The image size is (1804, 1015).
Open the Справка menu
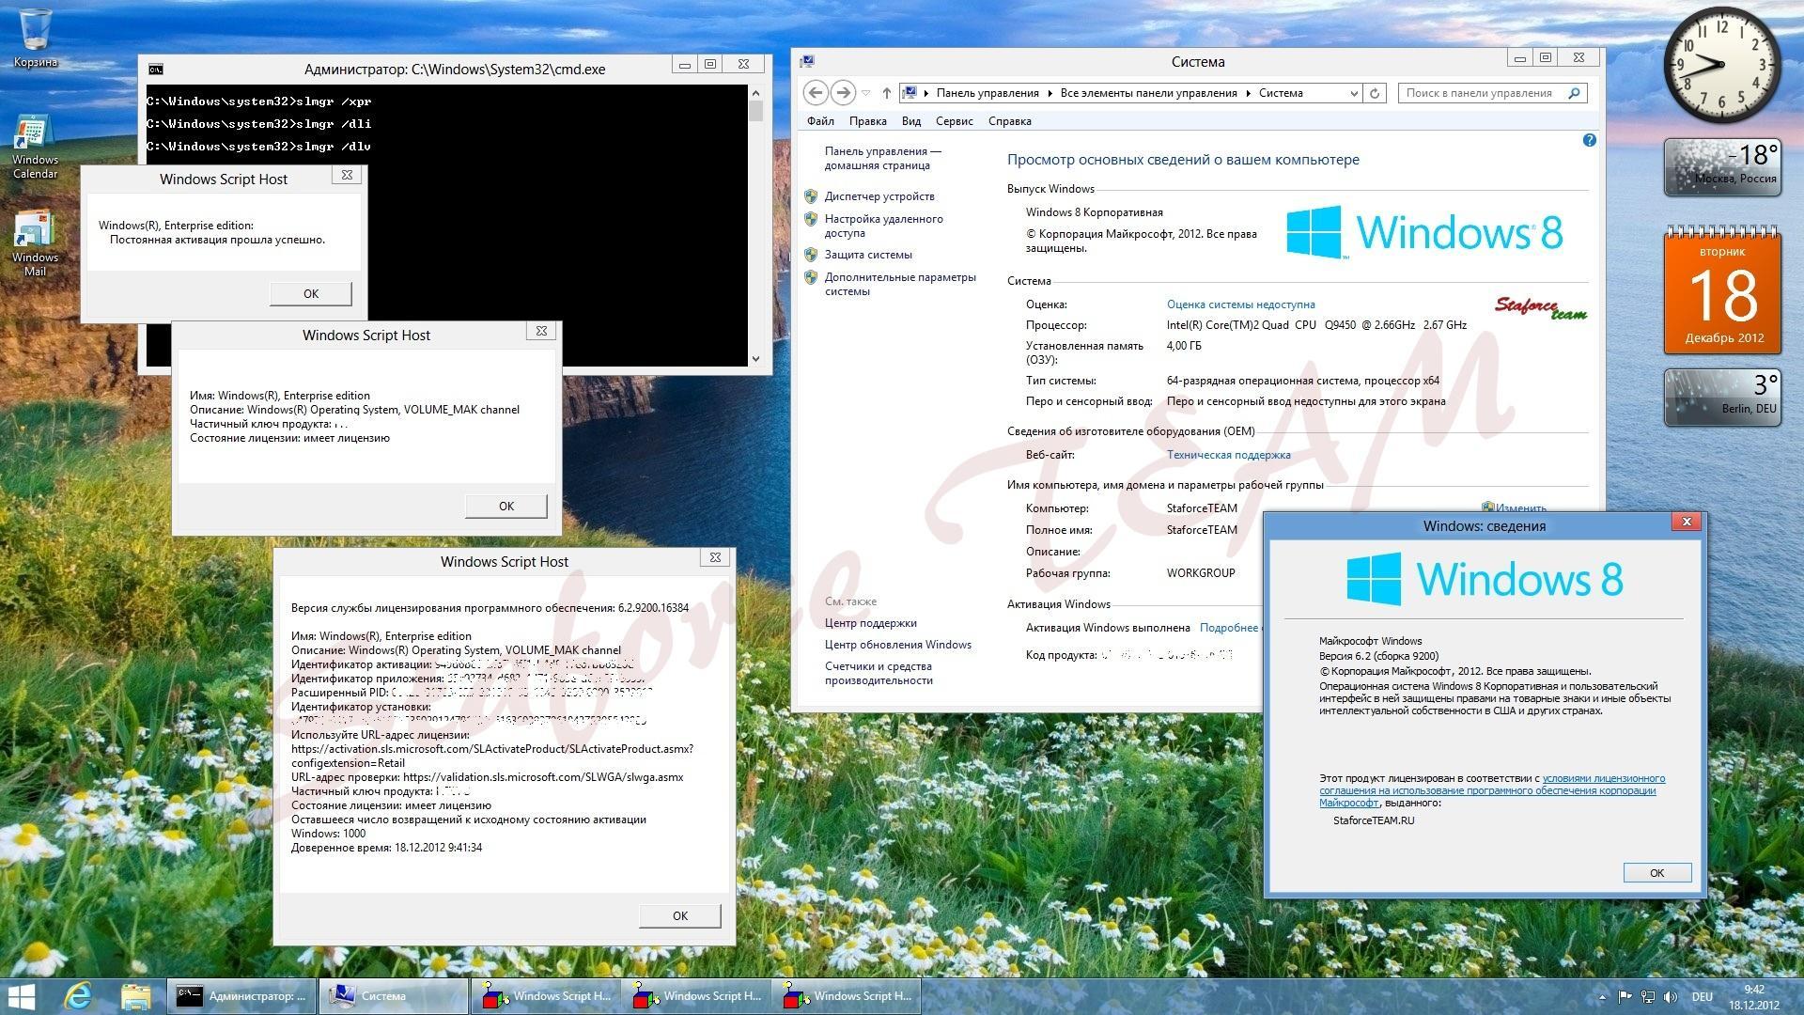1010,121
